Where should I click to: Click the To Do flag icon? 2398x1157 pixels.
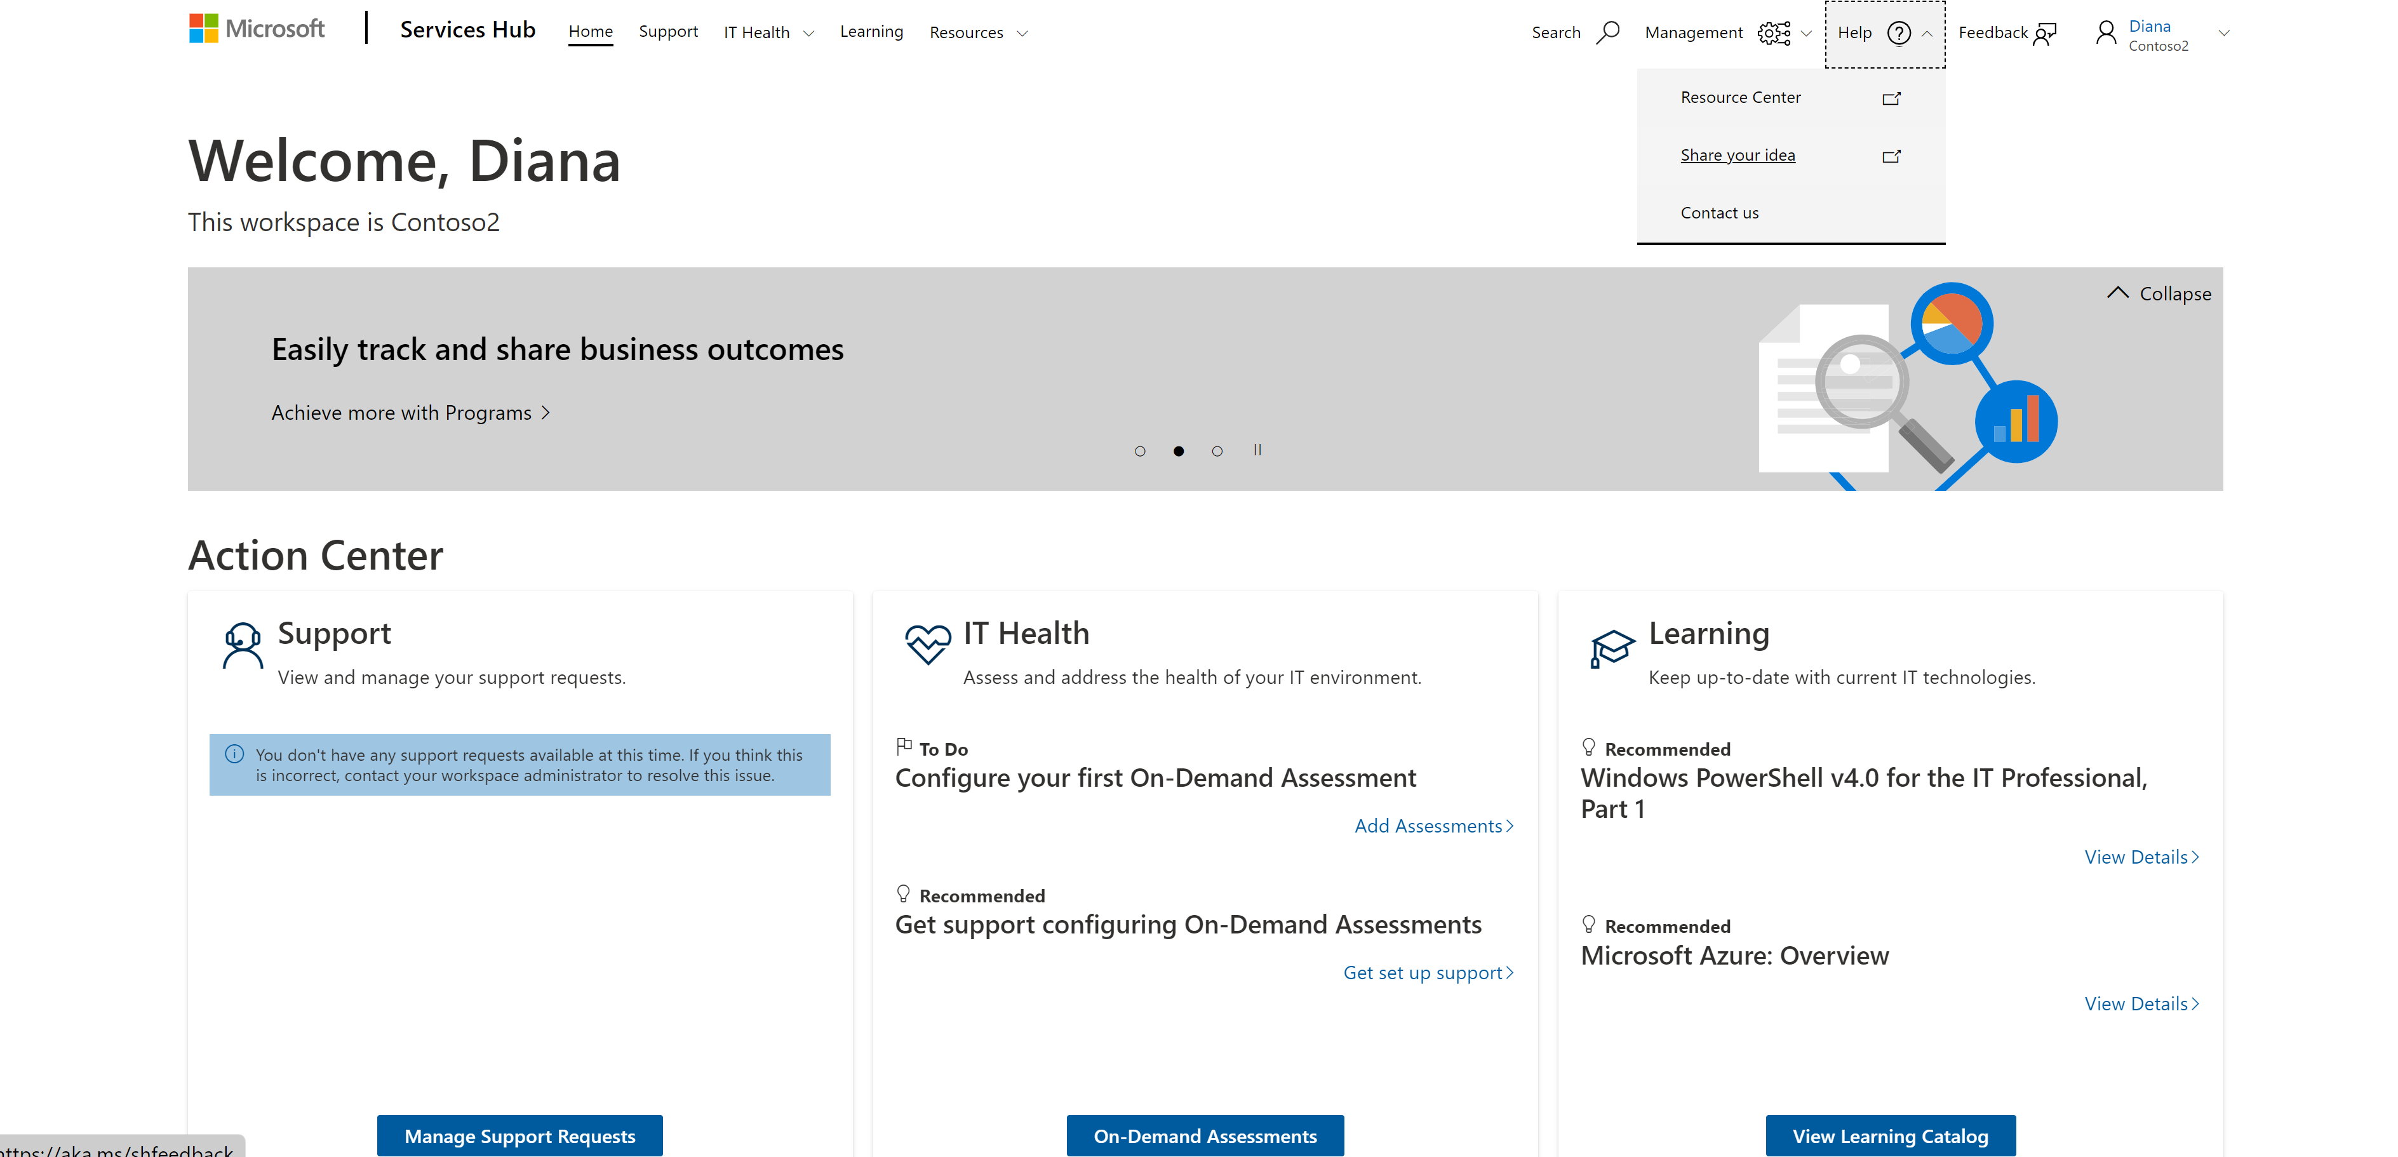click(x=904, y=747)
